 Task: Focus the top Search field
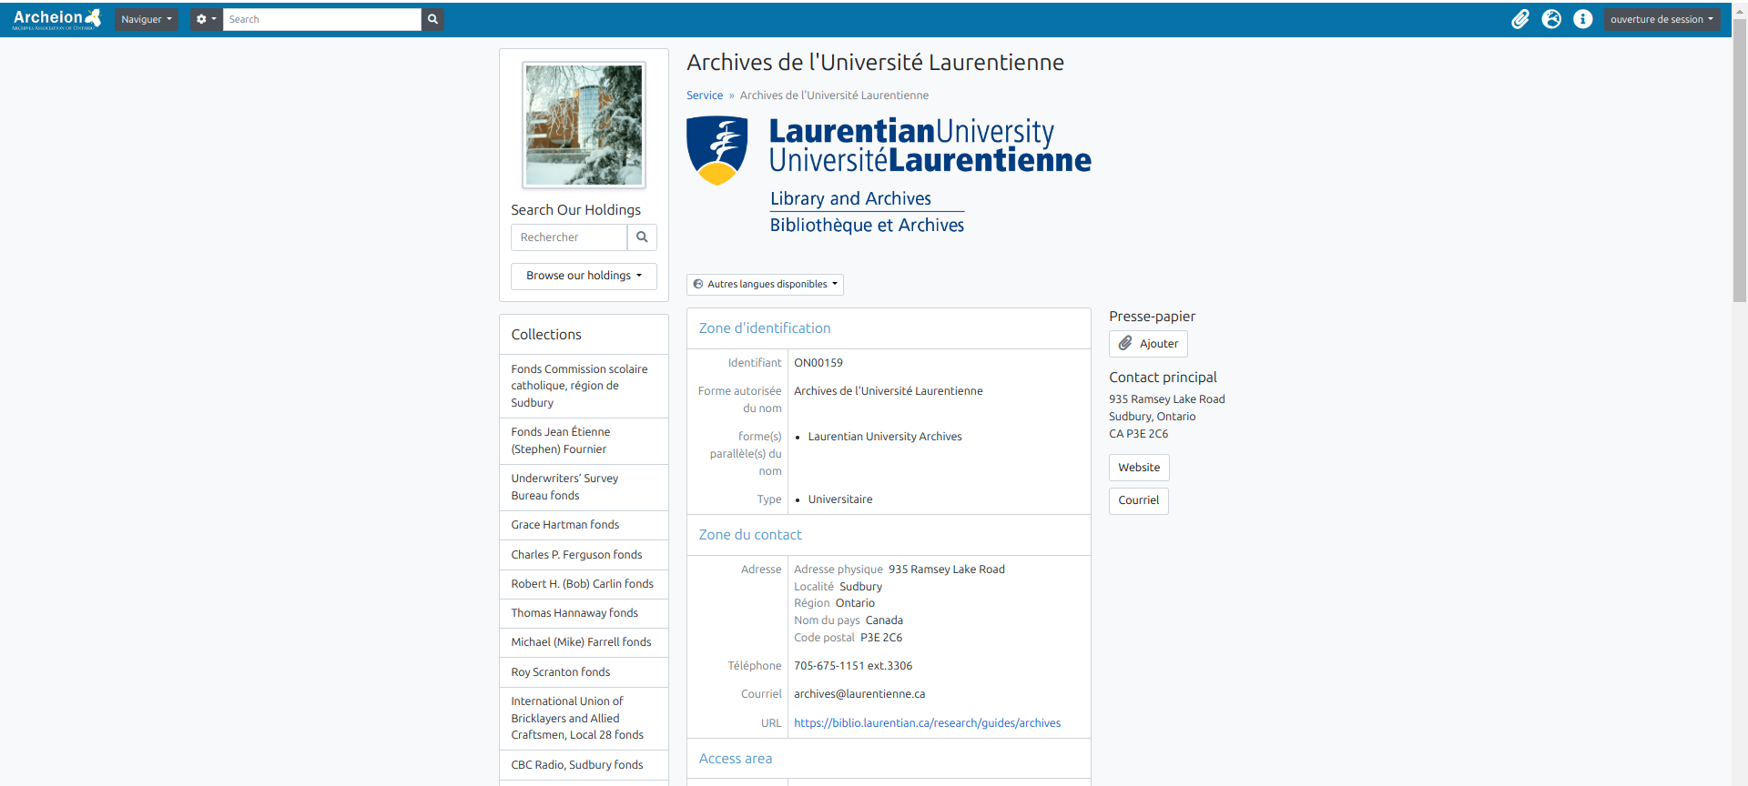(322, 19)
